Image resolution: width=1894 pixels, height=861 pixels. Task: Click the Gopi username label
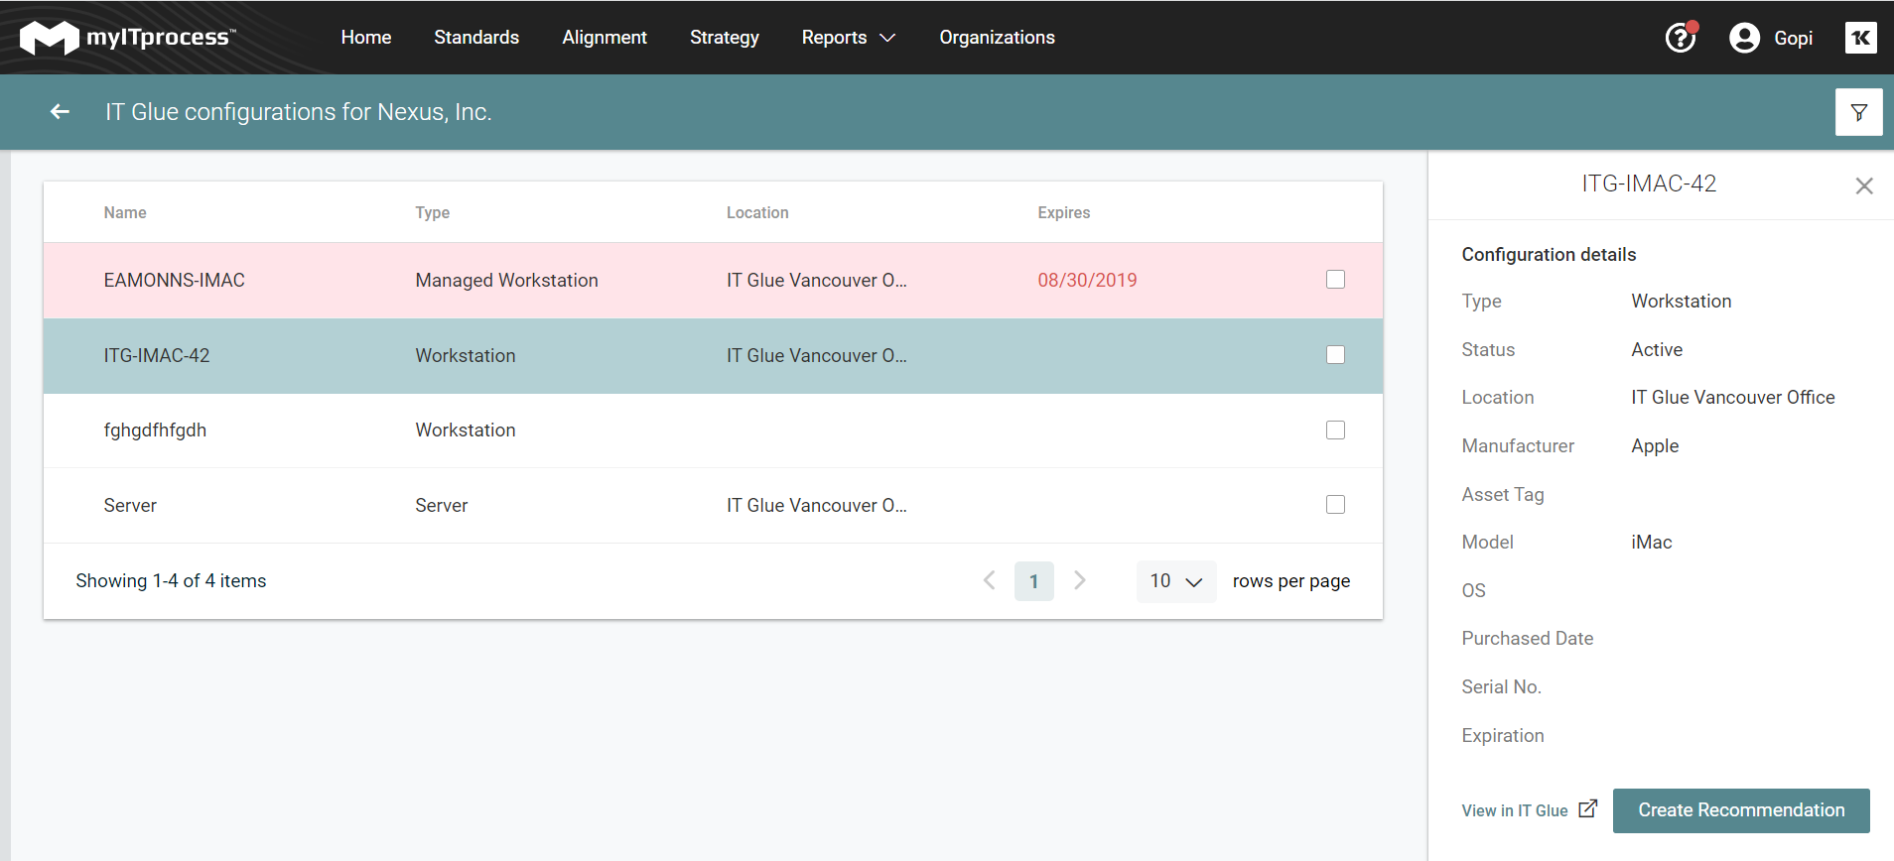tap(1793, 38)
